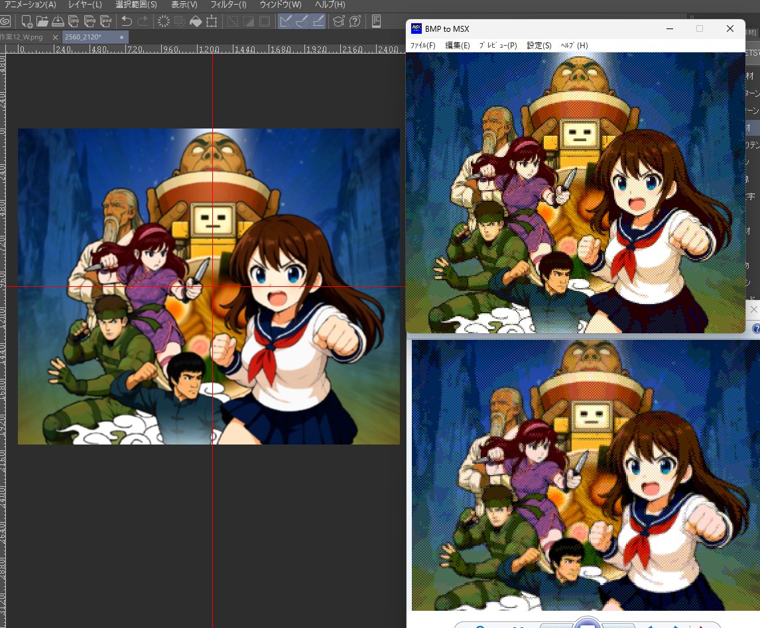Screen dimensions: 760x628
Task: Toggle Snap to Grid
Action: pos(318,21)
